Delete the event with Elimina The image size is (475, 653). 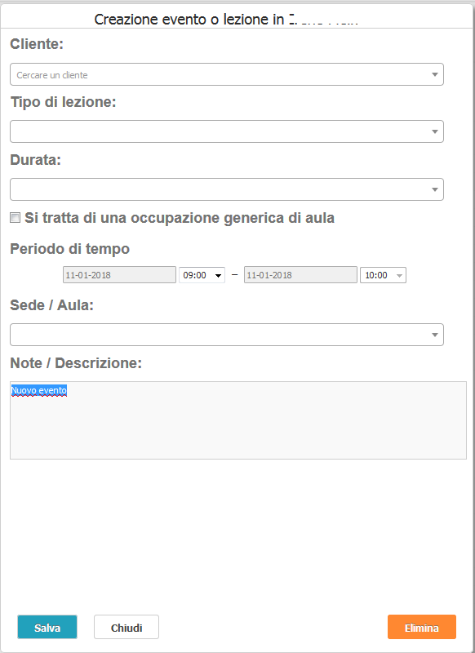point(422,627)
